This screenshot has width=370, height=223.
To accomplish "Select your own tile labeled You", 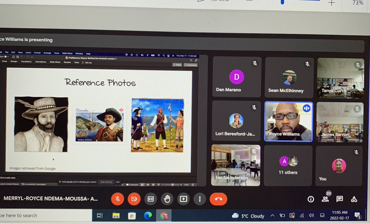I will coord(339,166).
